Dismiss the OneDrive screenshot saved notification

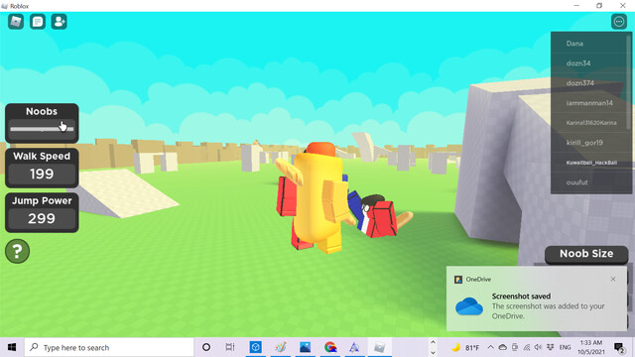[613, 279]
